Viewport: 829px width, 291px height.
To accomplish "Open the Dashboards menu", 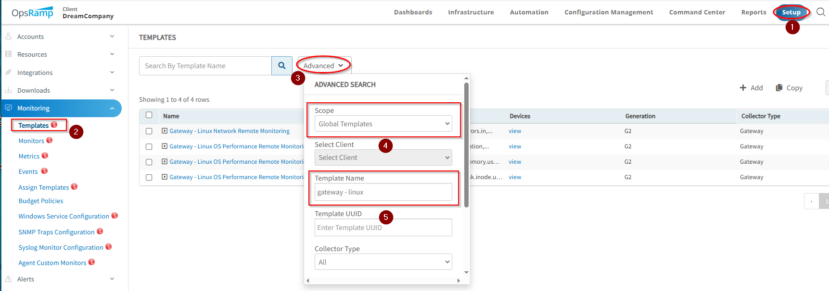I will [x=413, y=12].
